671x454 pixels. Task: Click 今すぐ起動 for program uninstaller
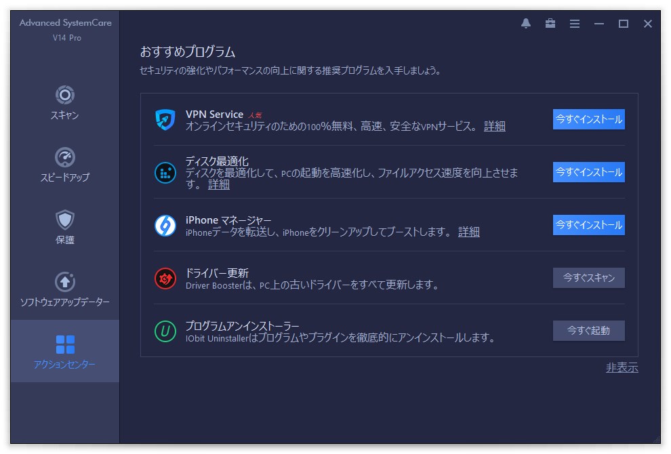pos(588,331)
